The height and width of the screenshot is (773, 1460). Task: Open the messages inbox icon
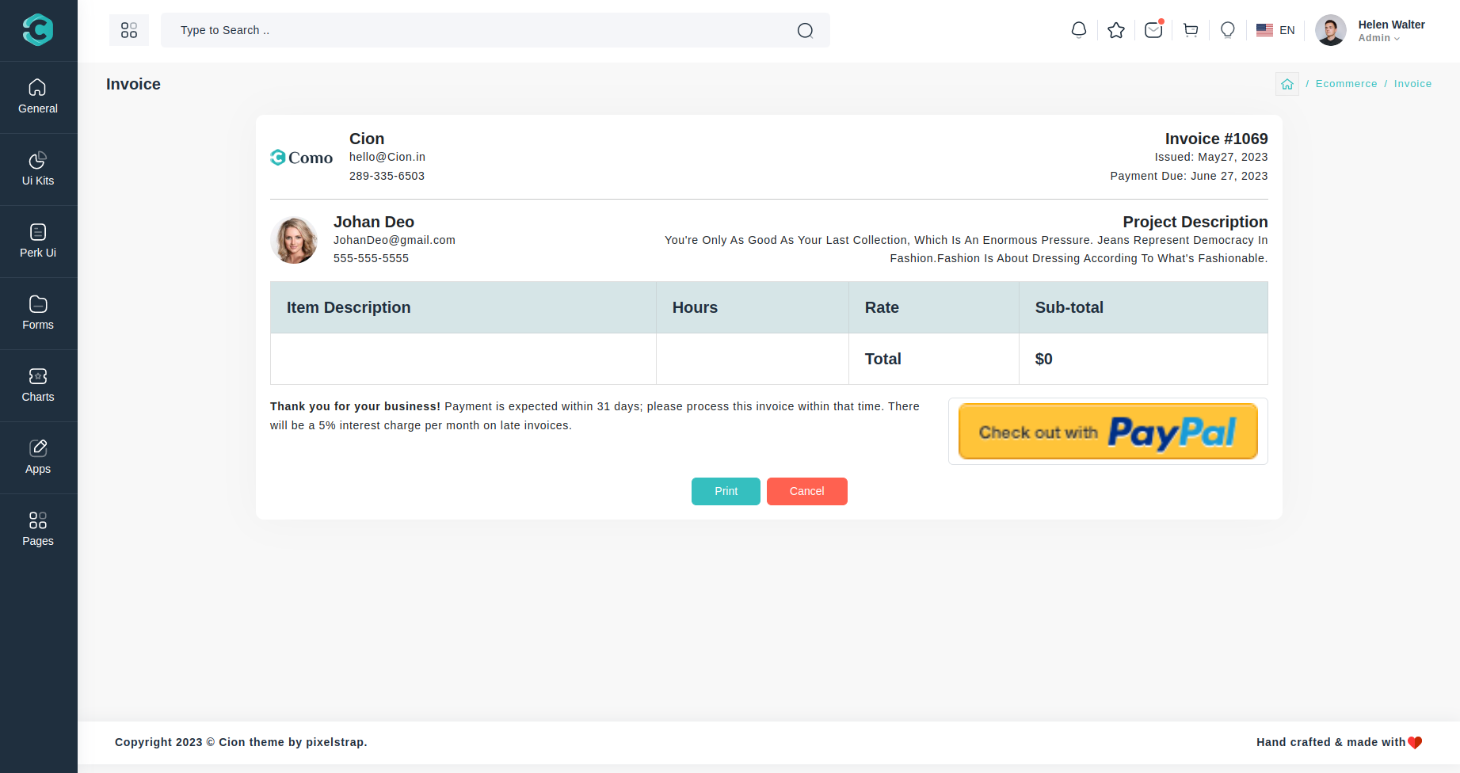pyautogui.click(x=1153, y=30)
